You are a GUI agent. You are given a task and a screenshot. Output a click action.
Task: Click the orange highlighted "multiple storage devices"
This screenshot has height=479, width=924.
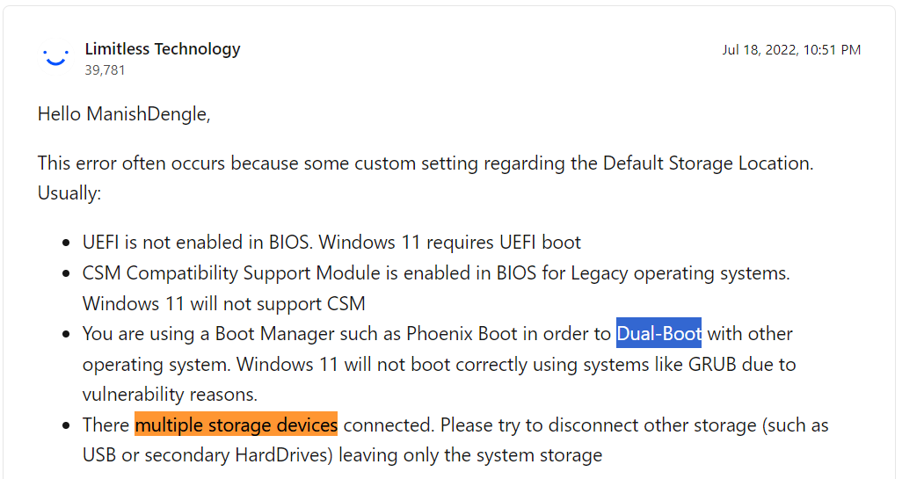[236, 425]
